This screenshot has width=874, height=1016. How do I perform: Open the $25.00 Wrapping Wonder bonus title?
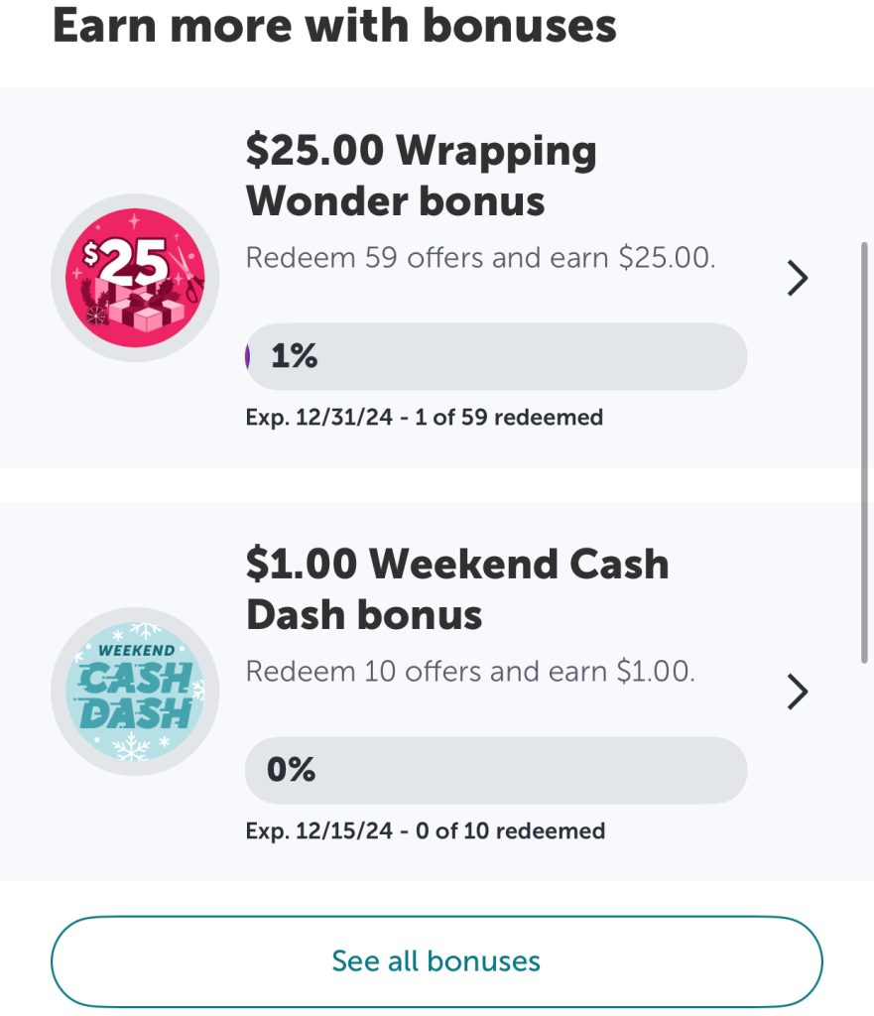(x=421, y=176)
